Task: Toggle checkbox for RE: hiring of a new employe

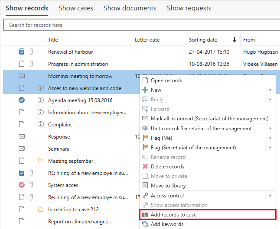Action: pyautogui.click(x=22, y=173)
